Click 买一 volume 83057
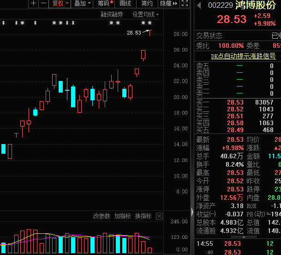This screenshot has width=281, height=255. 264,102
